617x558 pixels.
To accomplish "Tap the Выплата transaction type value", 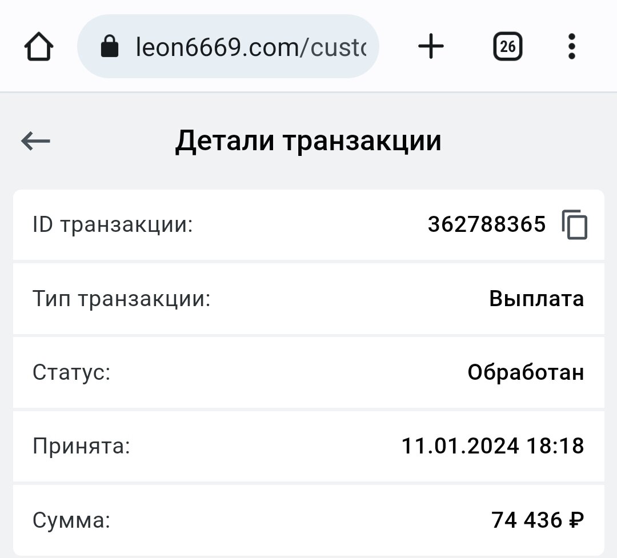I will 536,298.
